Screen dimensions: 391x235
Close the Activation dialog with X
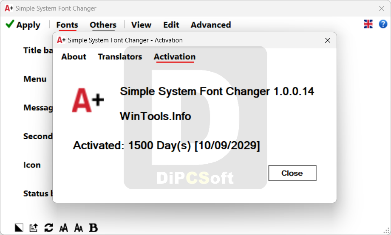pyautogui.click(x=328, y=40)
